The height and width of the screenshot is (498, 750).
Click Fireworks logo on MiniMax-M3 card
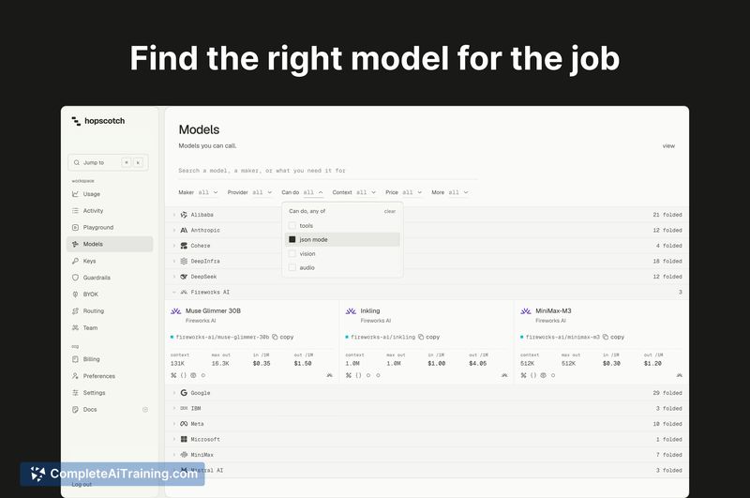point(526,311)
